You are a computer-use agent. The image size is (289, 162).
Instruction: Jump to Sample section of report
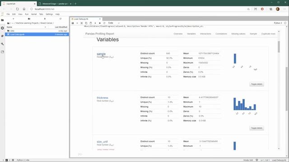(253, 34)
